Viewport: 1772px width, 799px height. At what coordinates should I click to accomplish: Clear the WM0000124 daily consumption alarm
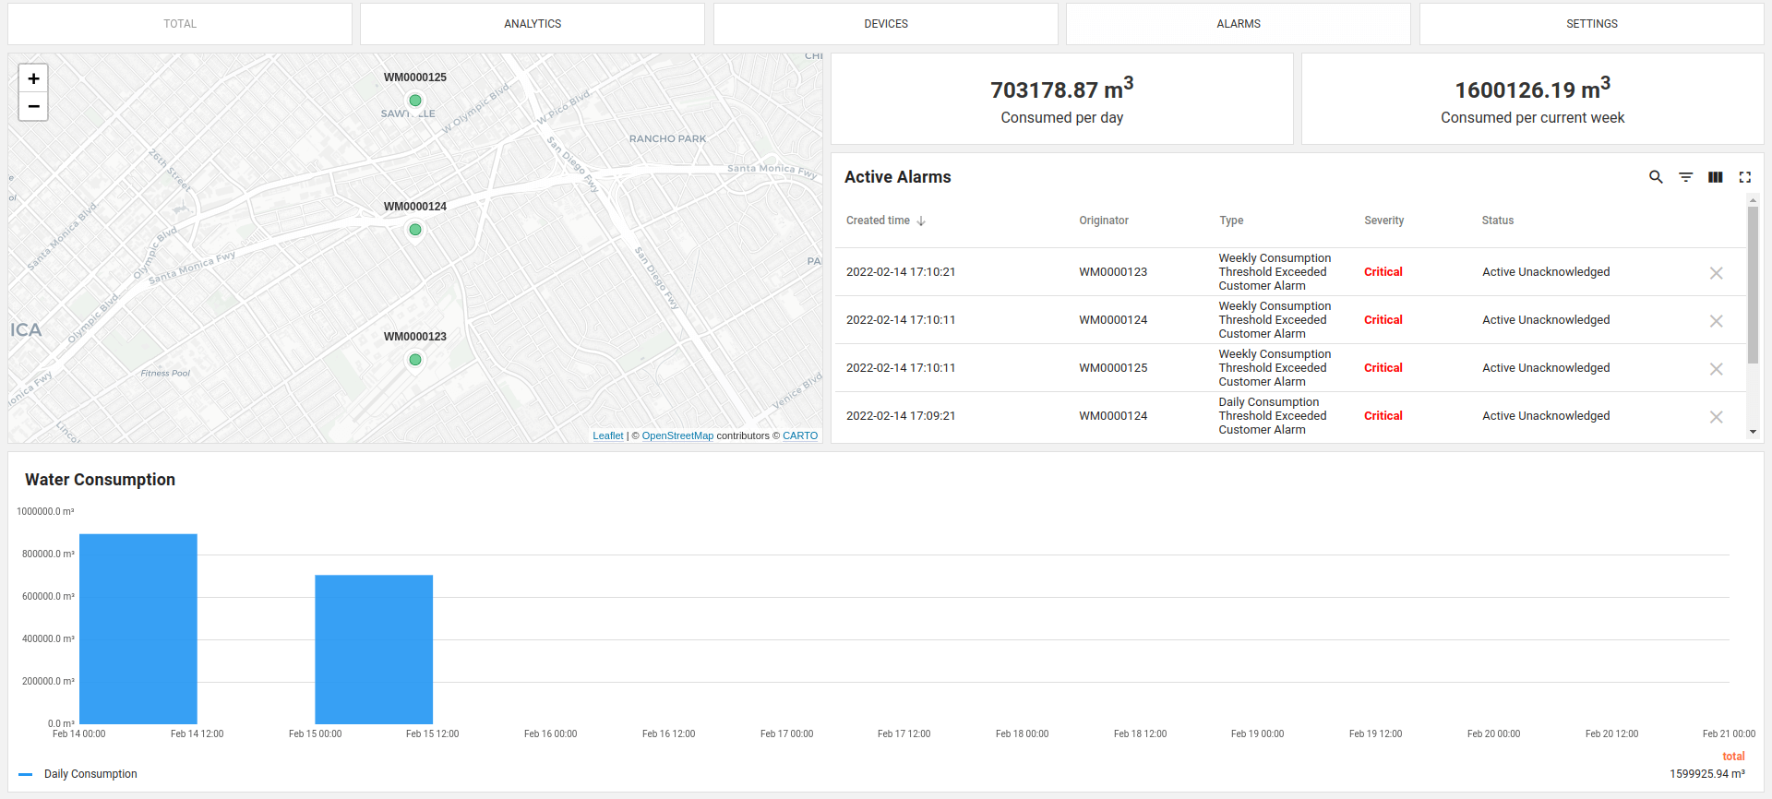coord(1716,417)
